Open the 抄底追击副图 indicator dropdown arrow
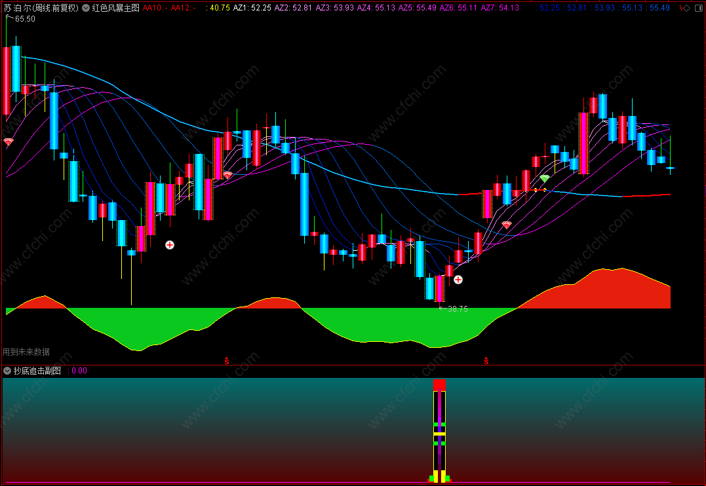The image size is (706, 486). tap(7, 371)
